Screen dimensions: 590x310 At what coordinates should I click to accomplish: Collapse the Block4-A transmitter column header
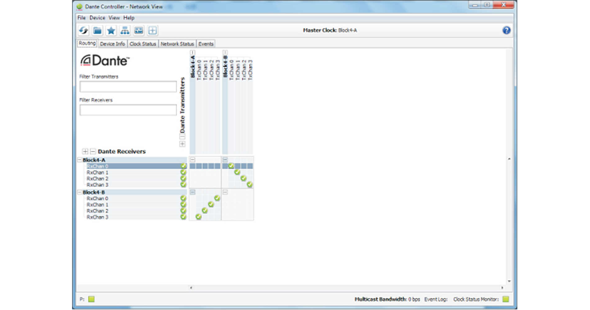point(193,52)
